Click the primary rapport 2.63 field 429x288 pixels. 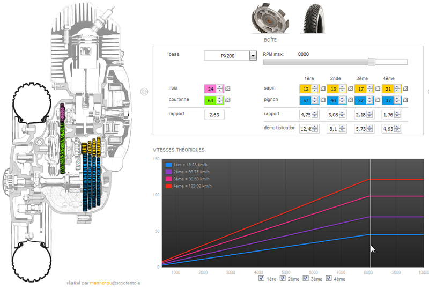(x=214, y=115)
